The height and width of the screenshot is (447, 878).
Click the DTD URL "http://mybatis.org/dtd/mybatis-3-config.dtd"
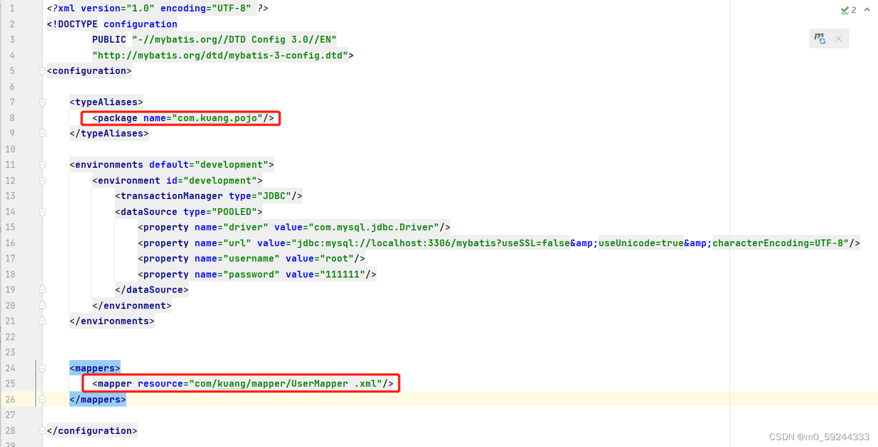point(221,55)
